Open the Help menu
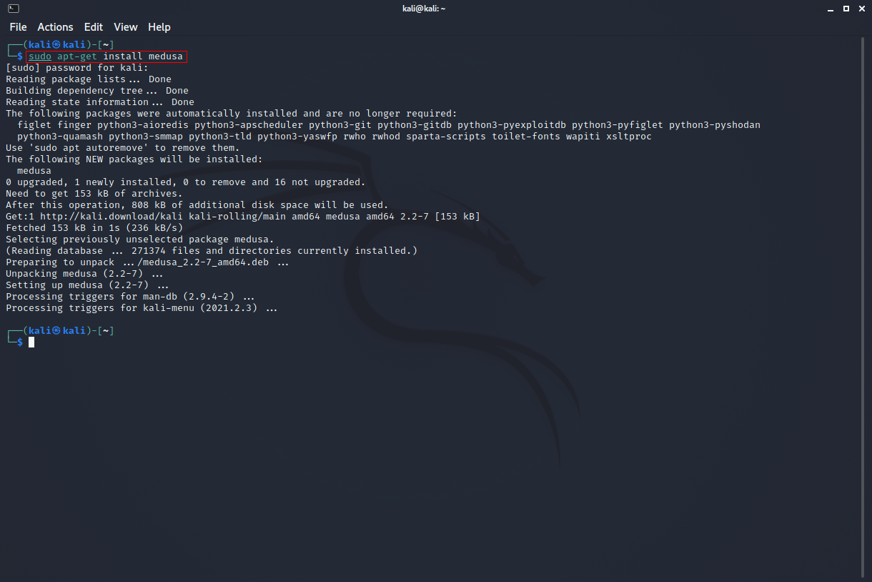872x582 pixels. [159, 27]
